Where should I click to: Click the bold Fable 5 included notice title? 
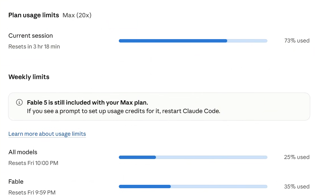tap(87, 103)
